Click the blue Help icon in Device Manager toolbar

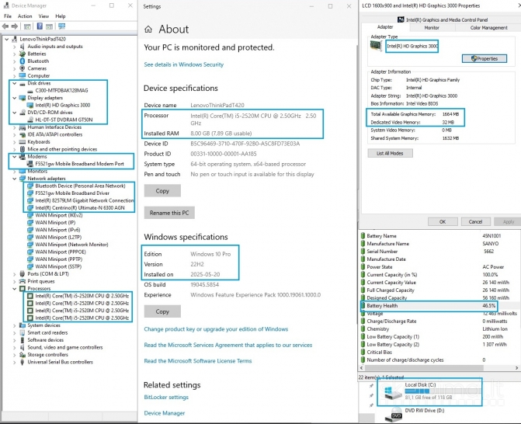pos(40,26)
